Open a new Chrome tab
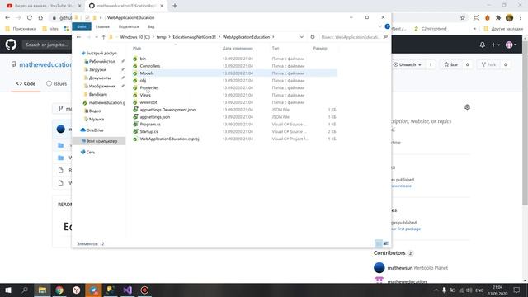528x297 pixels. point(175,6)
